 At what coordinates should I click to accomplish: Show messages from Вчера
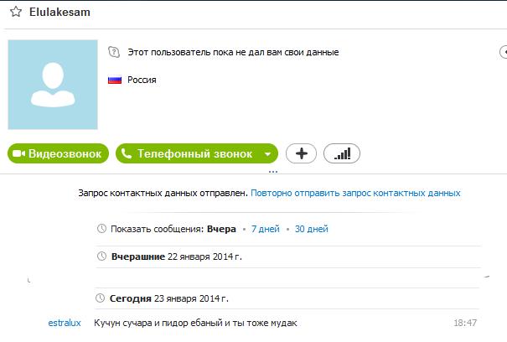click(x=221, y=229)
